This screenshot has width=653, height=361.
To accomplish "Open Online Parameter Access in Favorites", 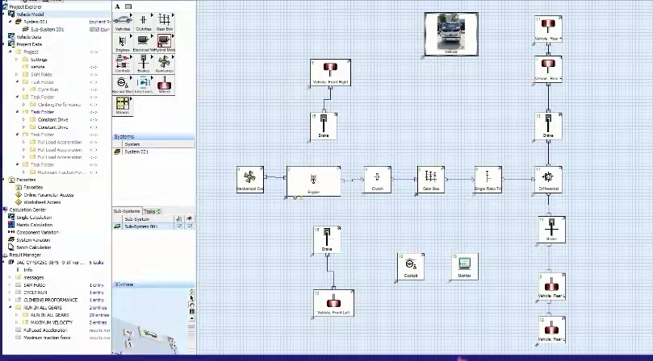I will pos(48,194).
